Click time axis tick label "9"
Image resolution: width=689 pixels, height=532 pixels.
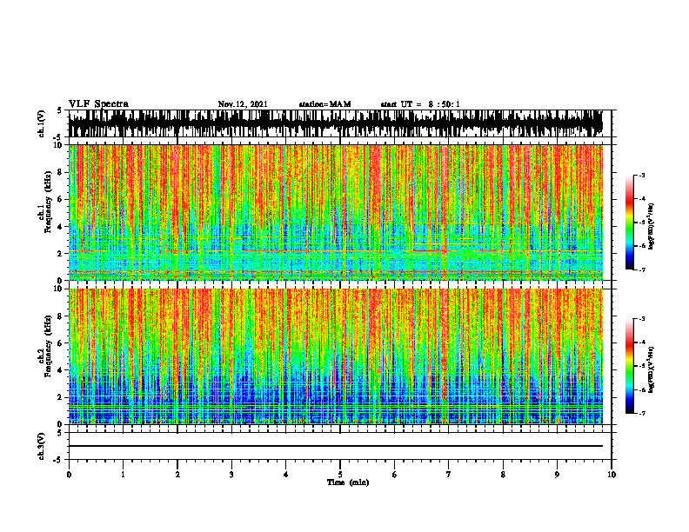(557, 475)
